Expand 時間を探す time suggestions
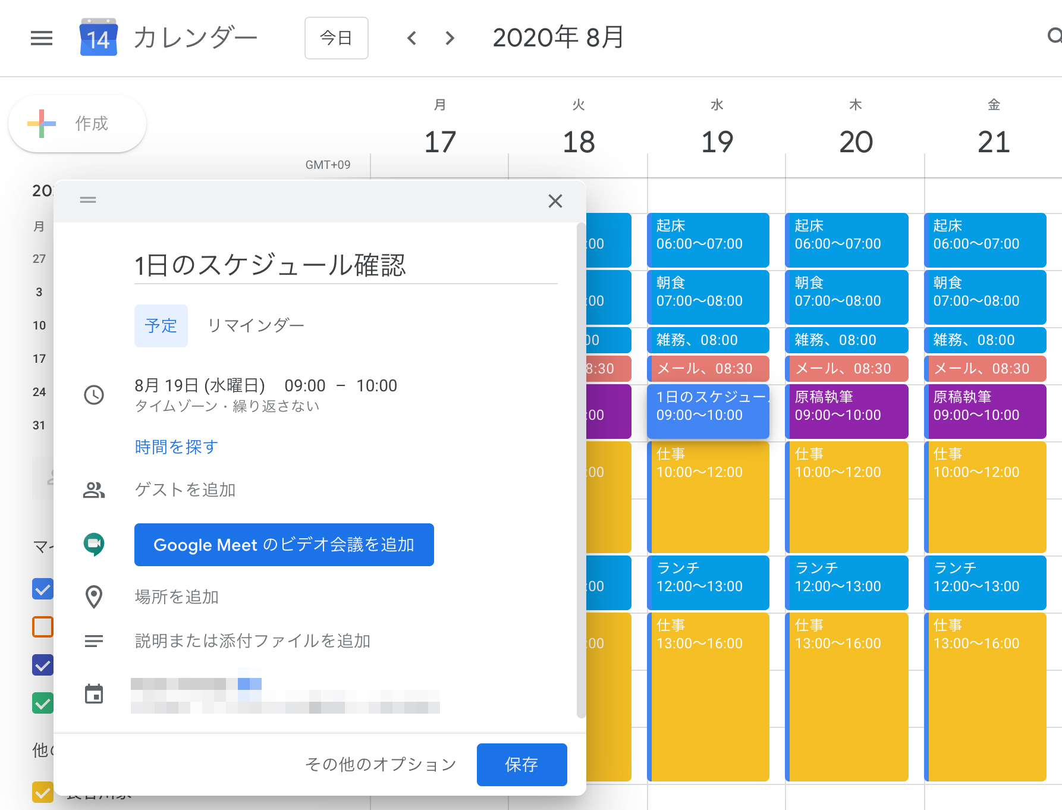Image resolution: width=1062 pixels, height=810 pixels. pyautogui.click(x=175, y=447)
